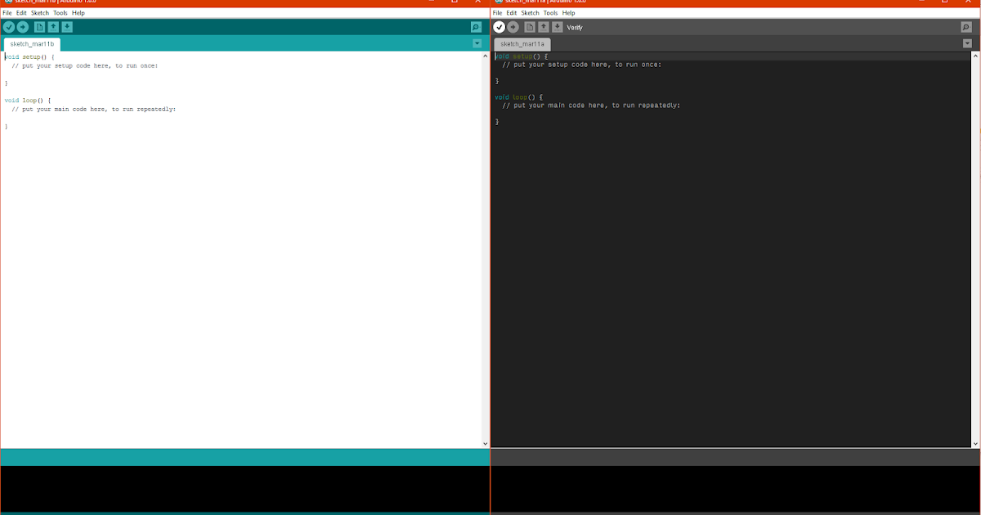The height and width of the screenshot is (515, 981).
Task: Open the tab options dropdown in the left window
Action: click(x=477, y=43)
